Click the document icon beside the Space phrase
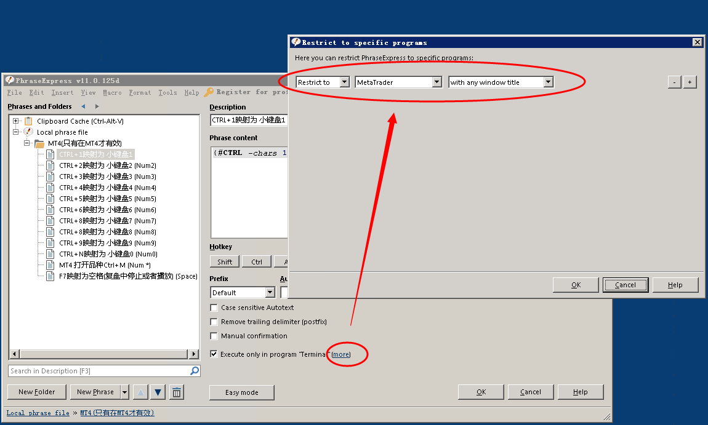 (50, 276)
